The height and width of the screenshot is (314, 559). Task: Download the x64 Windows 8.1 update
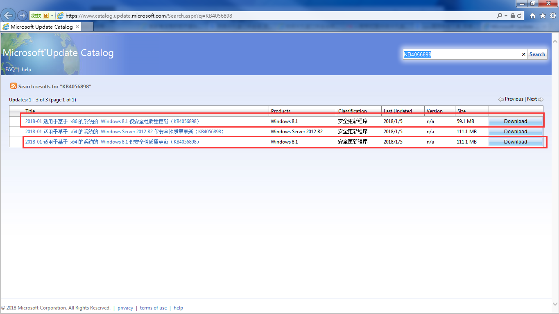(x=516, y=142)
